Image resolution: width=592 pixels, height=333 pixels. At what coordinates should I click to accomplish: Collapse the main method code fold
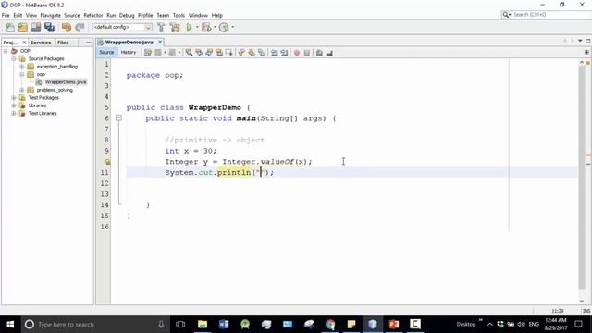(118, 118)
